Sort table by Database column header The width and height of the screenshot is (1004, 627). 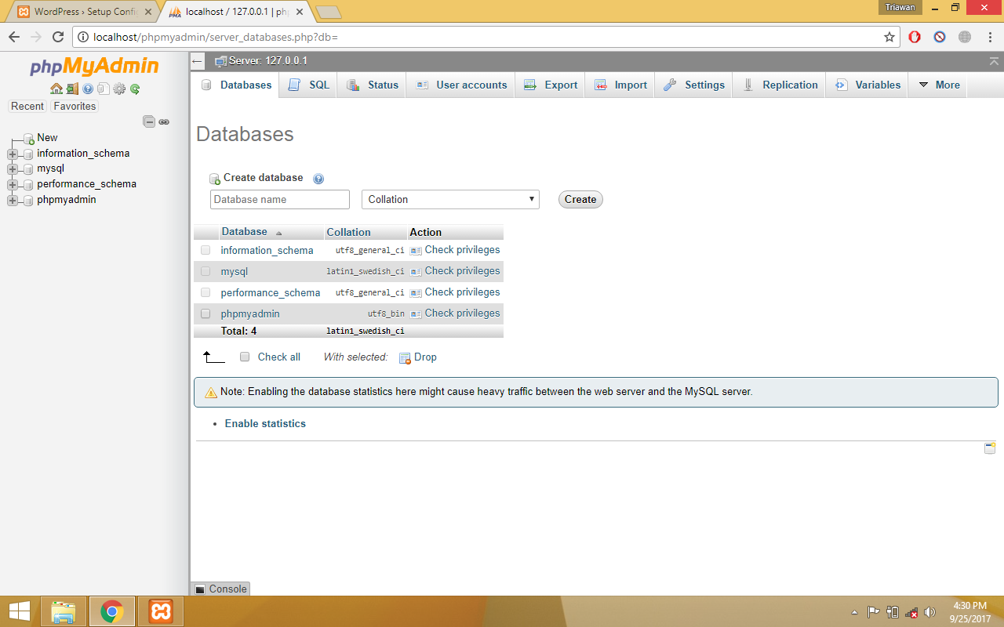coord(244,232)
